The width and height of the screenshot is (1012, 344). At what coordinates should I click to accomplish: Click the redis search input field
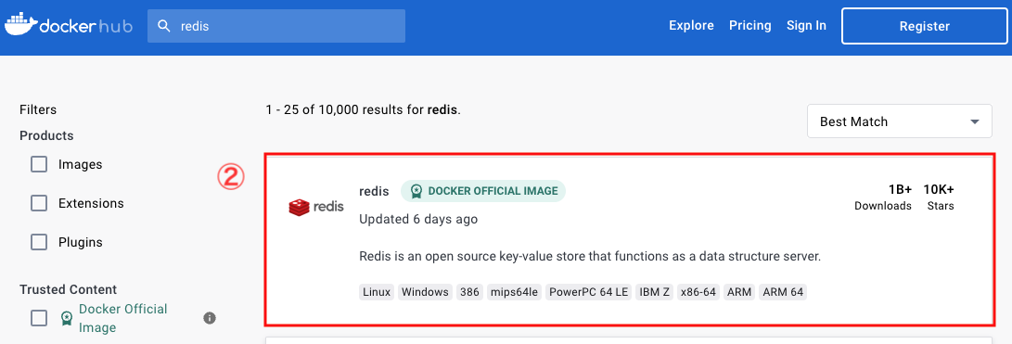tap(276, 26)
